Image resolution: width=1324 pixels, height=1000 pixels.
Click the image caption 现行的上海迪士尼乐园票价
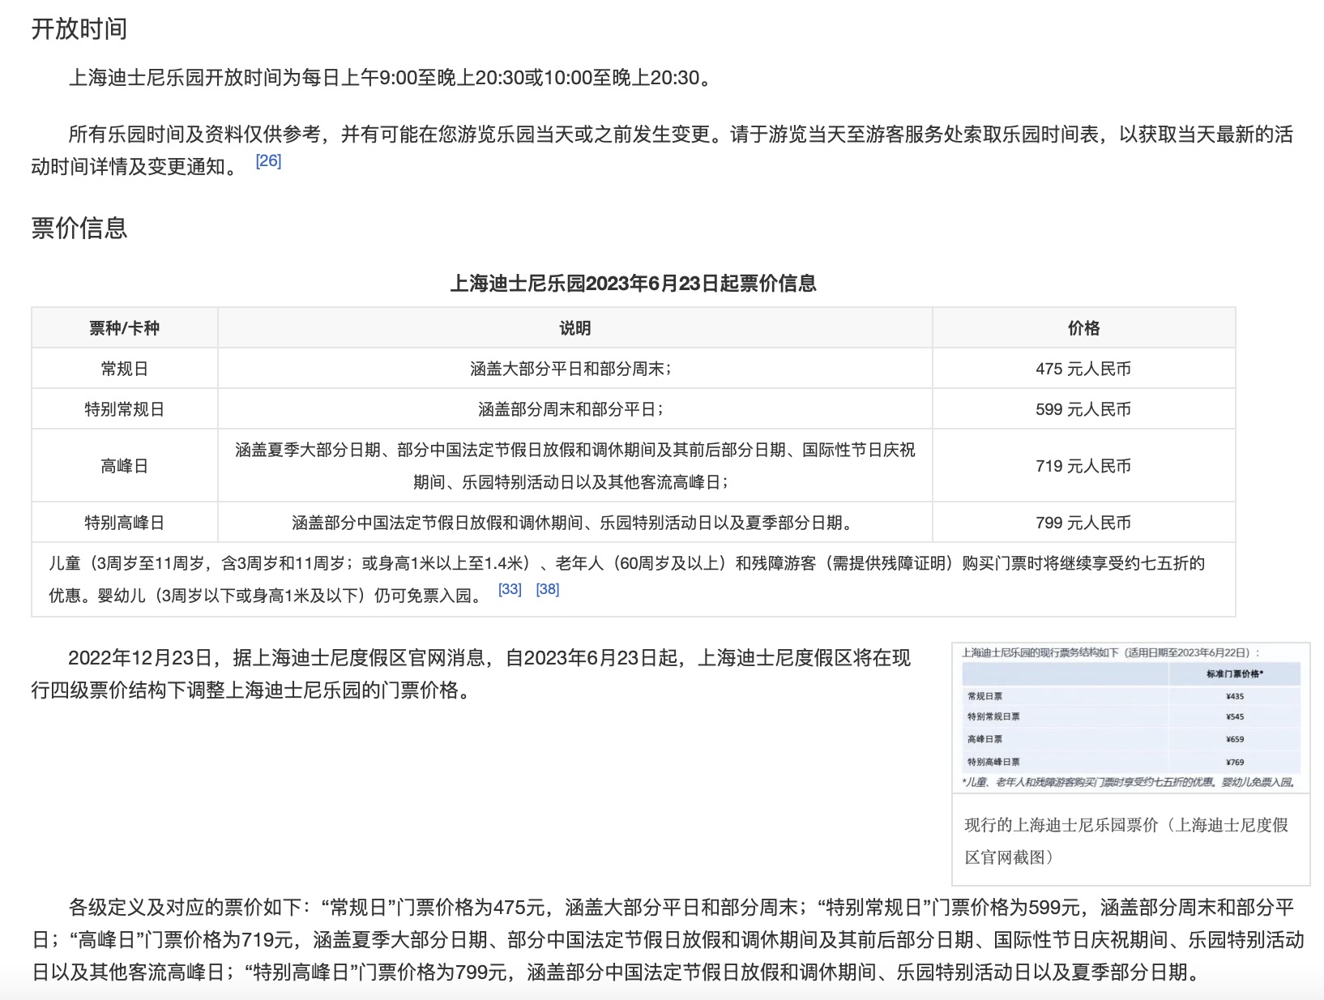coord(1126,841)
